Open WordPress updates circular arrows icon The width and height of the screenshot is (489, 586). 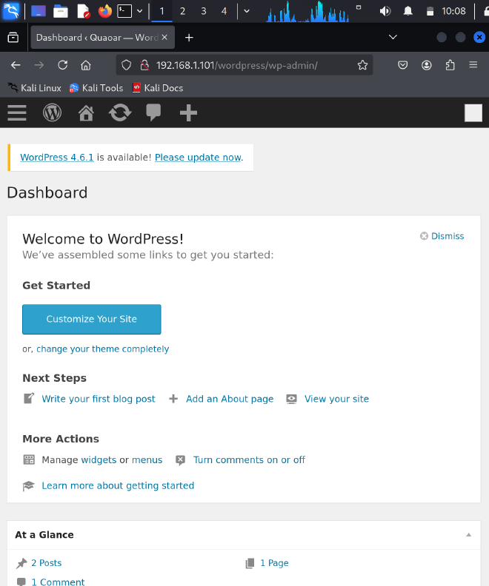coord(120,112)
